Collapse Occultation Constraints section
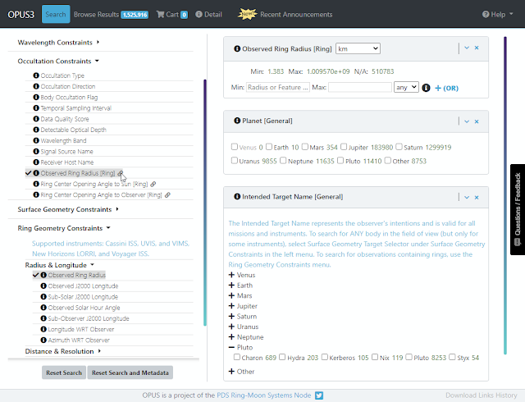The width and height of the screenshot is (525, 402). [x=58, y=62]
